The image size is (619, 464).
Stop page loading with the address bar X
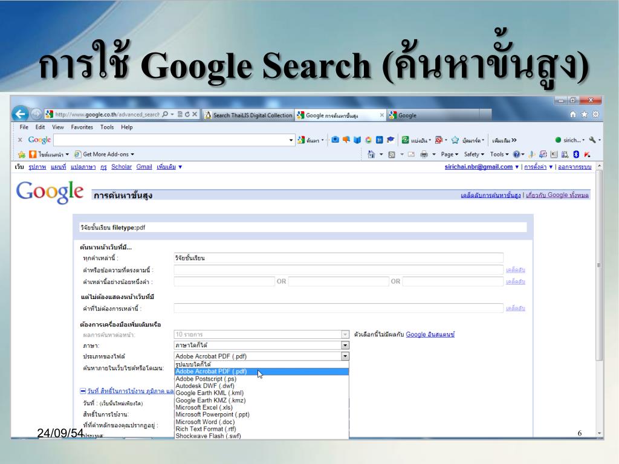tap(195, 114)
